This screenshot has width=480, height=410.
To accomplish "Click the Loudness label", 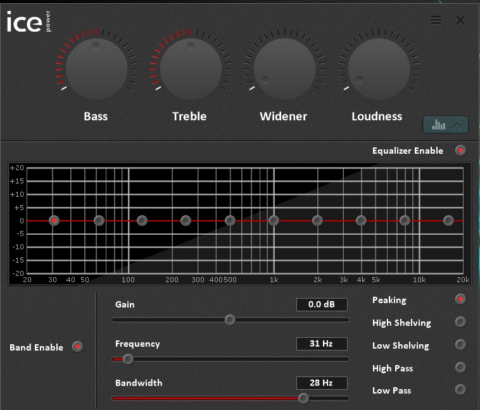I will click(x=377, y=116).
